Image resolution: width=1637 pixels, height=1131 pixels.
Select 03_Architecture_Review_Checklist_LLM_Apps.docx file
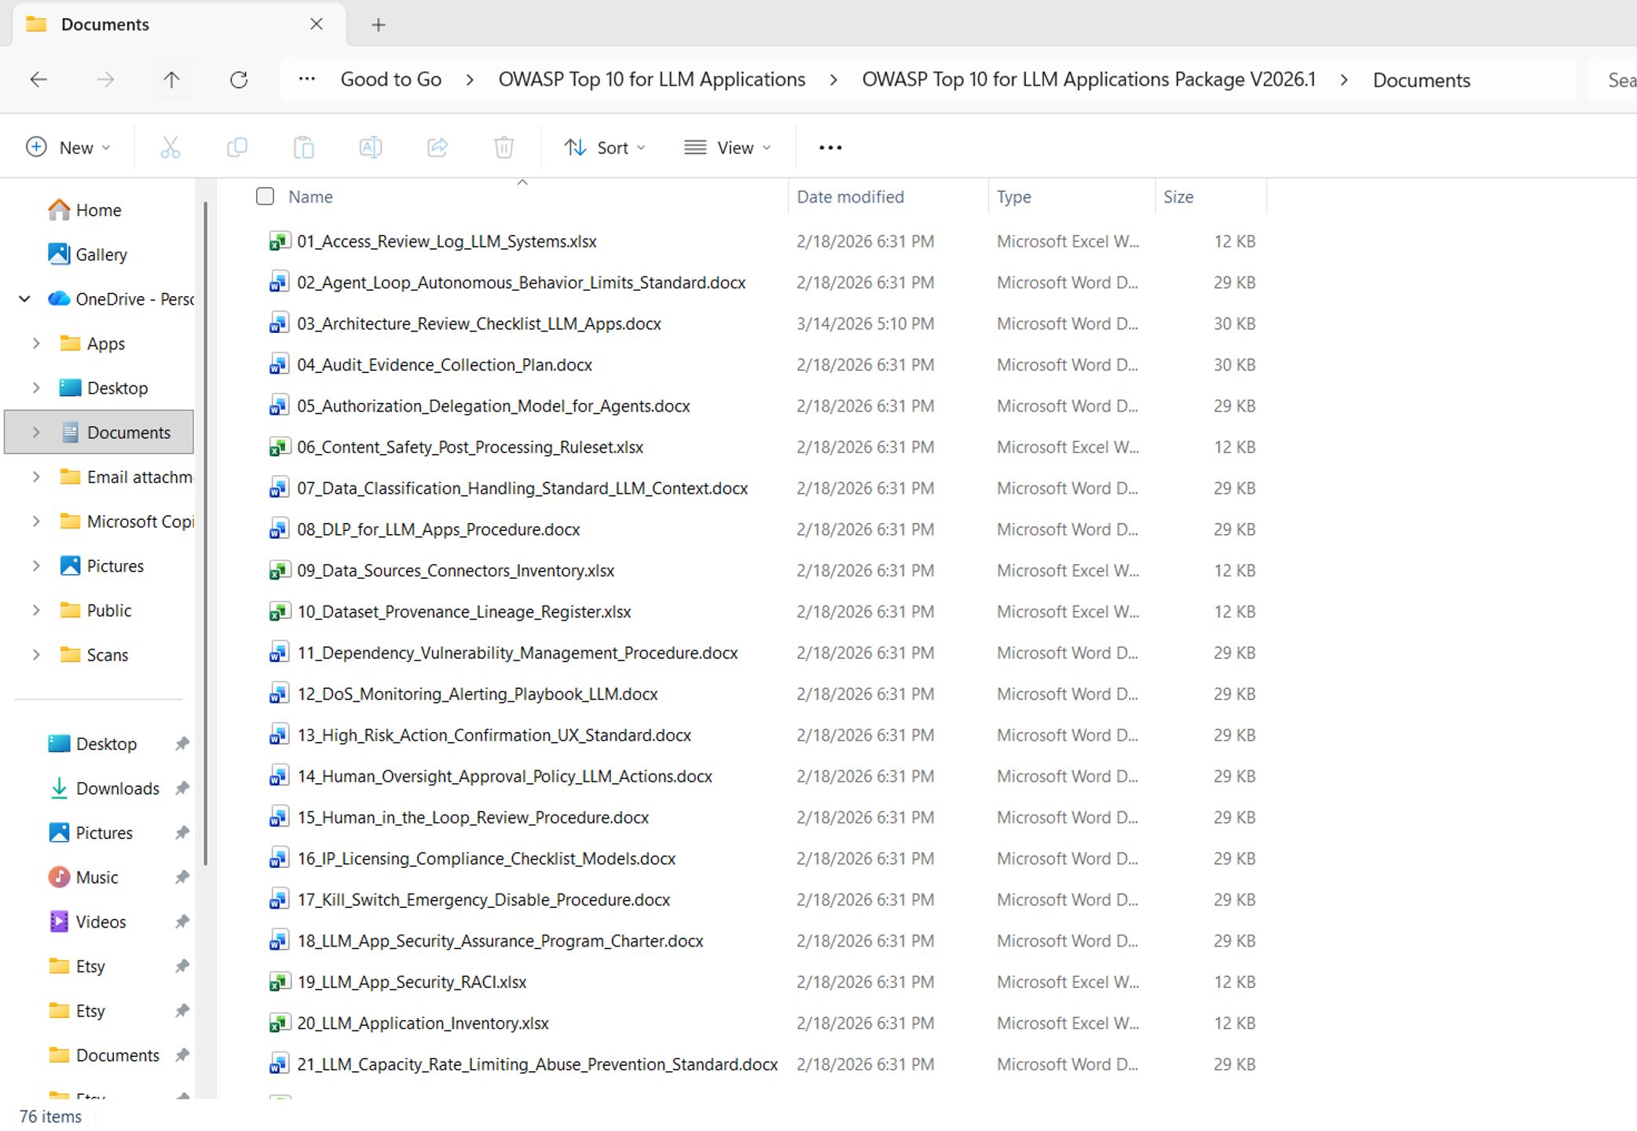coord(478,324)
